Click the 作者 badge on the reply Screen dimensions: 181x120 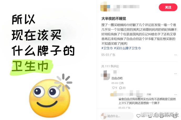pyautogui.click(x=149, y=95)
